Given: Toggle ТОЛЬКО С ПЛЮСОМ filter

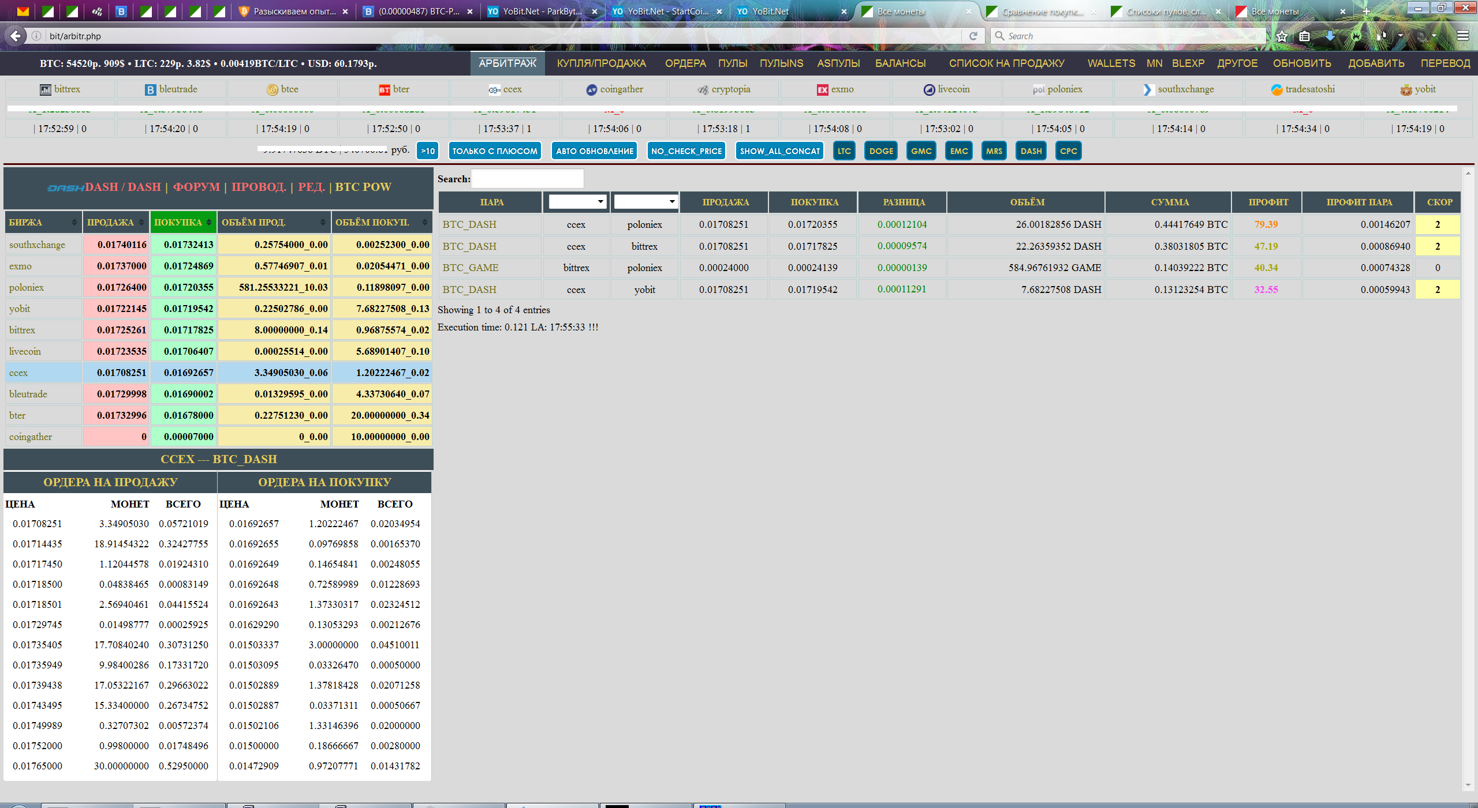Looking at the screenshot, I should point(495,151).
